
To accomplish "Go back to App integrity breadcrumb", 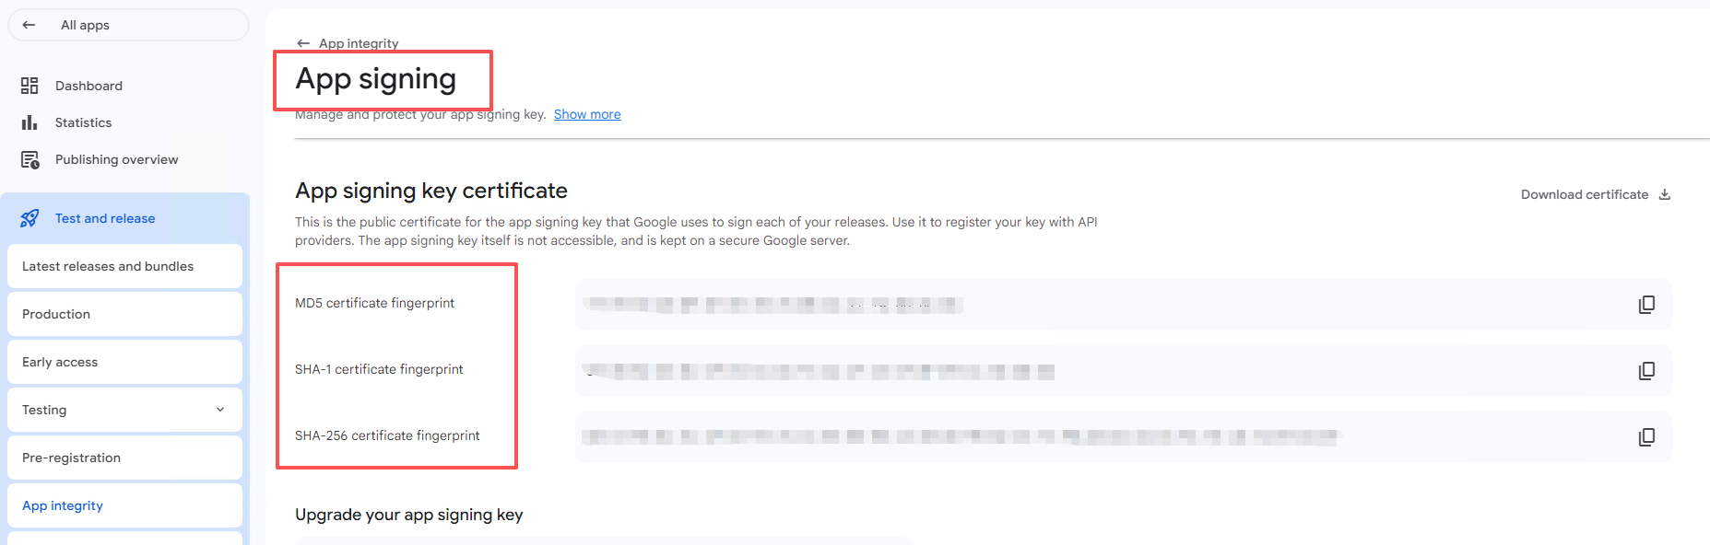I will coord(358,43).
